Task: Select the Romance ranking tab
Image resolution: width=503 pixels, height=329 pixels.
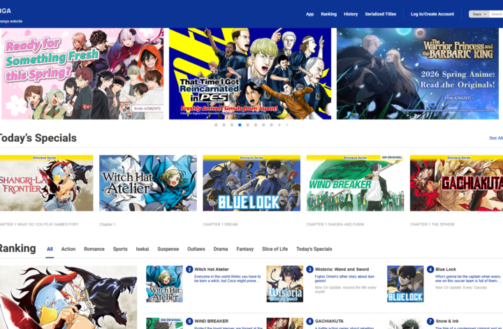Action: pos(94,249)
